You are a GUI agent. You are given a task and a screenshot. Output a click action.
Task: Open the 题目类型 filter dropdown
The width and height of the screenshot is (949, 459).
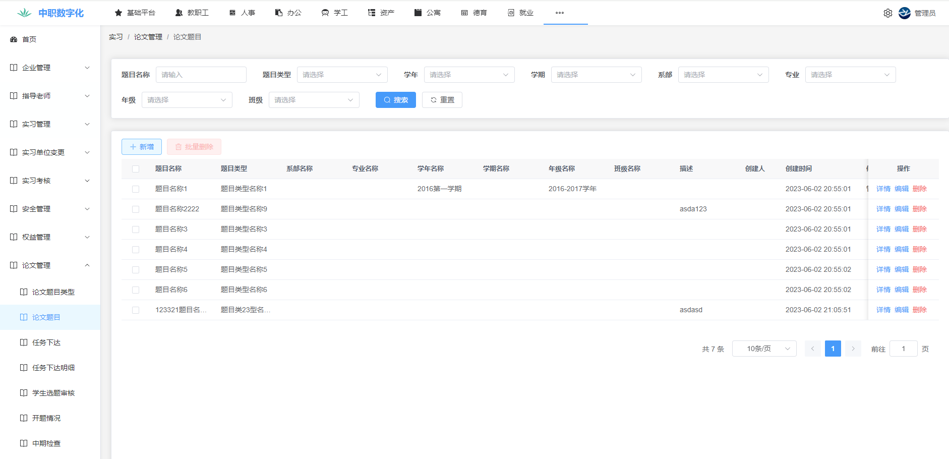[x=342, y=75]
